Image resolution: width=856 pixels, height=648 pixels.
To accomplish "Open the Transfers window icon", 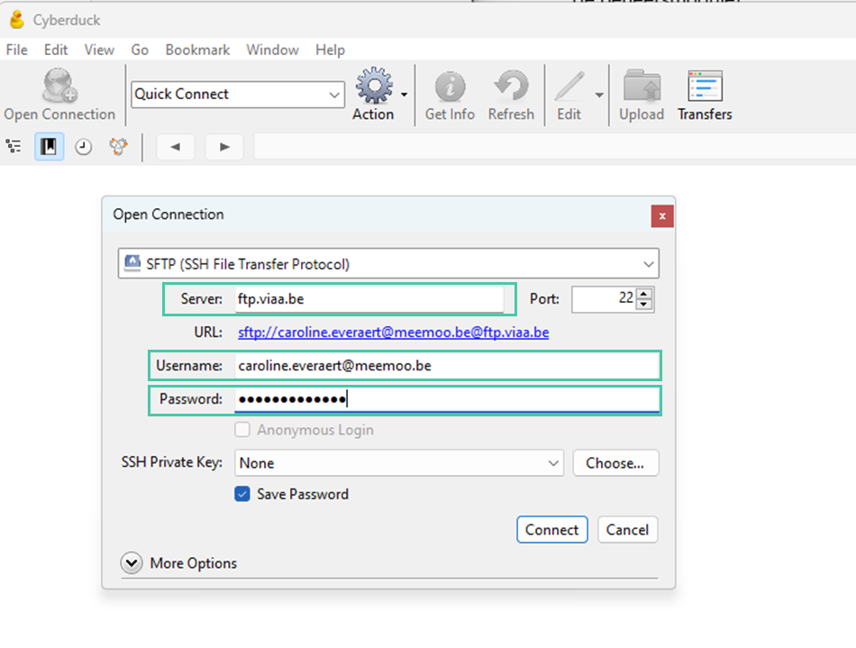I will (x=705, y=86).
